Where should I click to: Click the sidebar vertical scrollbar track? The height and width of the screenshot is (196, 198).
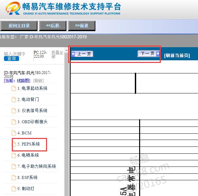[x=66, y=124]
